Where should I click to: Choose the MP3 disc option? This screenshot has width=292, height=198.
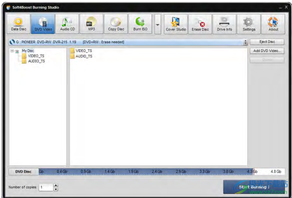(x=92, y=24)
